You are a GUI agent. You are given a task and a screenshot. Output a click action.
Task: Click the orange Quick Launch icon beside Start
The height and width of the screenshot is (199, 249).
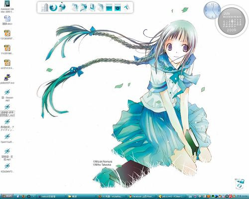(23, 197)
